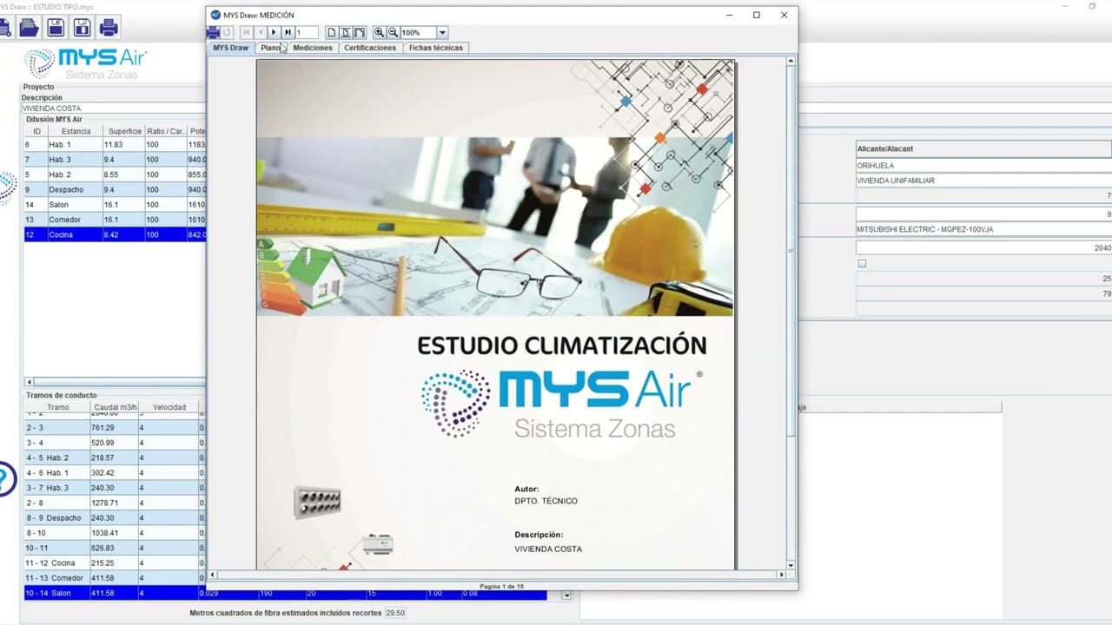The width and height of the screenshot is (1112, 625).
Task: Click new document icon in main toolbar
Action: point(4,28)
